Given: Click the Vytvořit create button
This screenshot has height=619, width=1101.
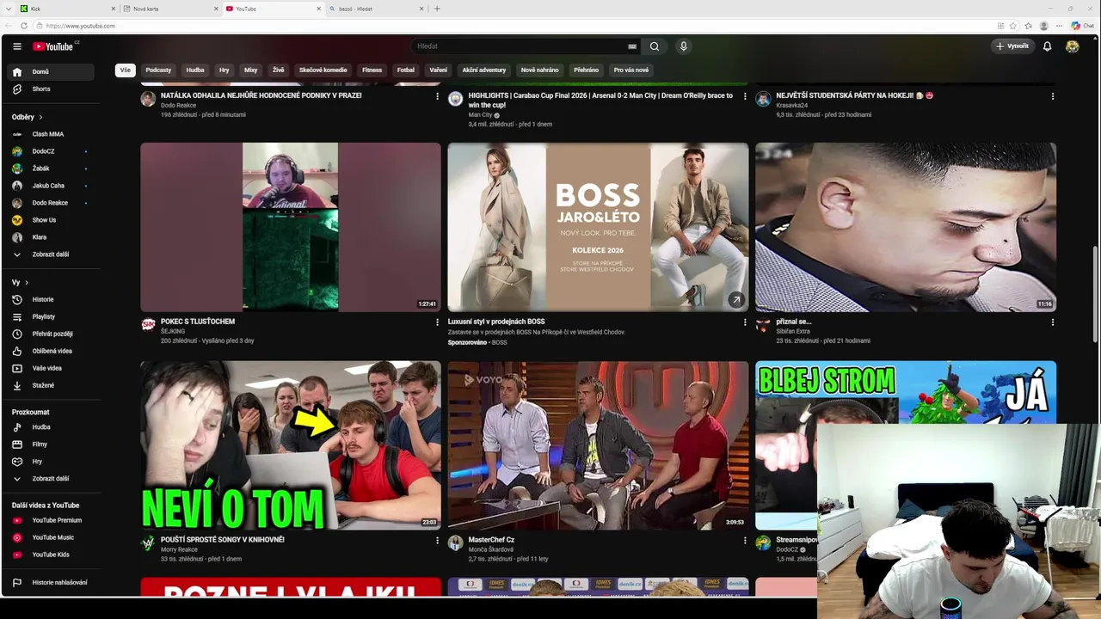Looking at the screenshot, I should click(x=1012, y=46).
